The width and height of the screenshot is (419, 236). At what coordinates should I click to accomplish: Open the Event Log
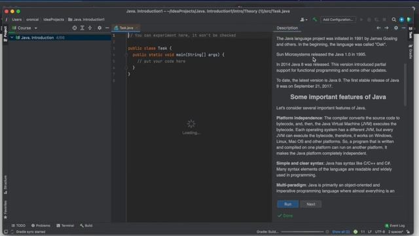395,226
